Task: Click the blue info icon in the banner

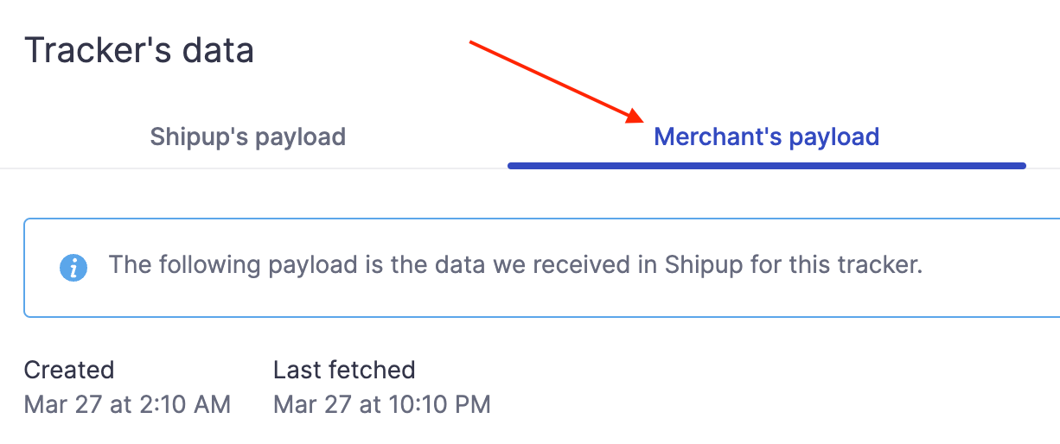Action: click(x=73, y=267)
